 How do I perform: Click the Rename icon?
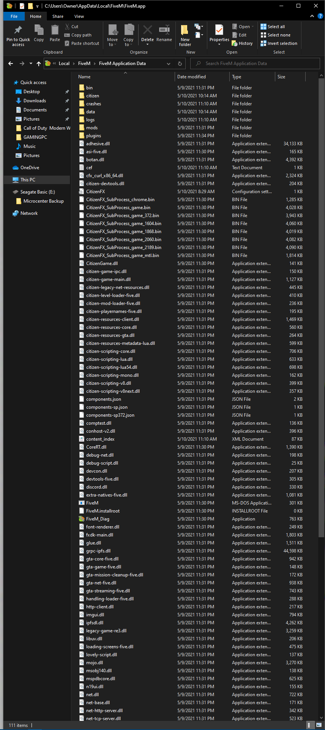click(x=164, y=30)
